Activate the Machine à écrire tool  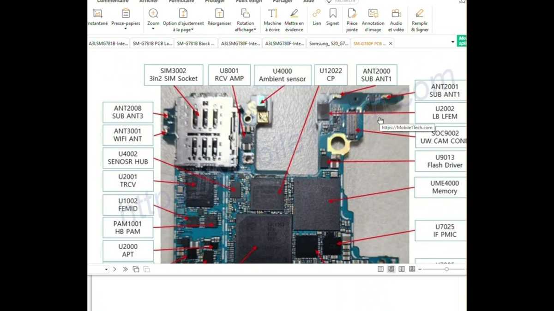coord(272,20)
